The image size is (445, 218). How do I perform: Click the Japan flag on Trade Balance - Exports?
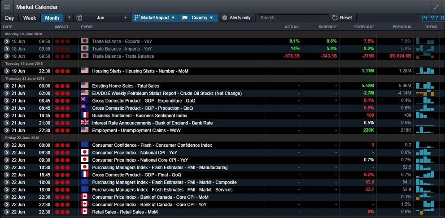coord(85,41)
